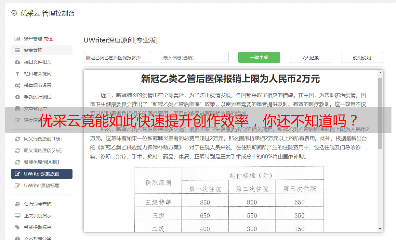Click the funnel icon for 栏目与关键词
Viewport: 396px width, 240px height.
coord(18,74)
